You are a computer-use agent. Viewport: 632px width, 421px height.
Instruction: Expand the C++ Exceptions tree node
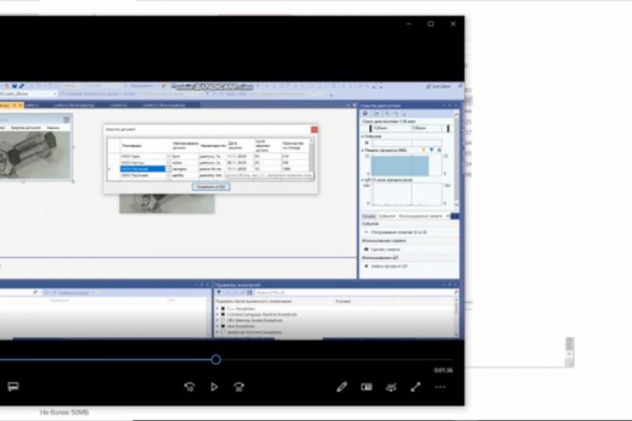click(218, 309)
